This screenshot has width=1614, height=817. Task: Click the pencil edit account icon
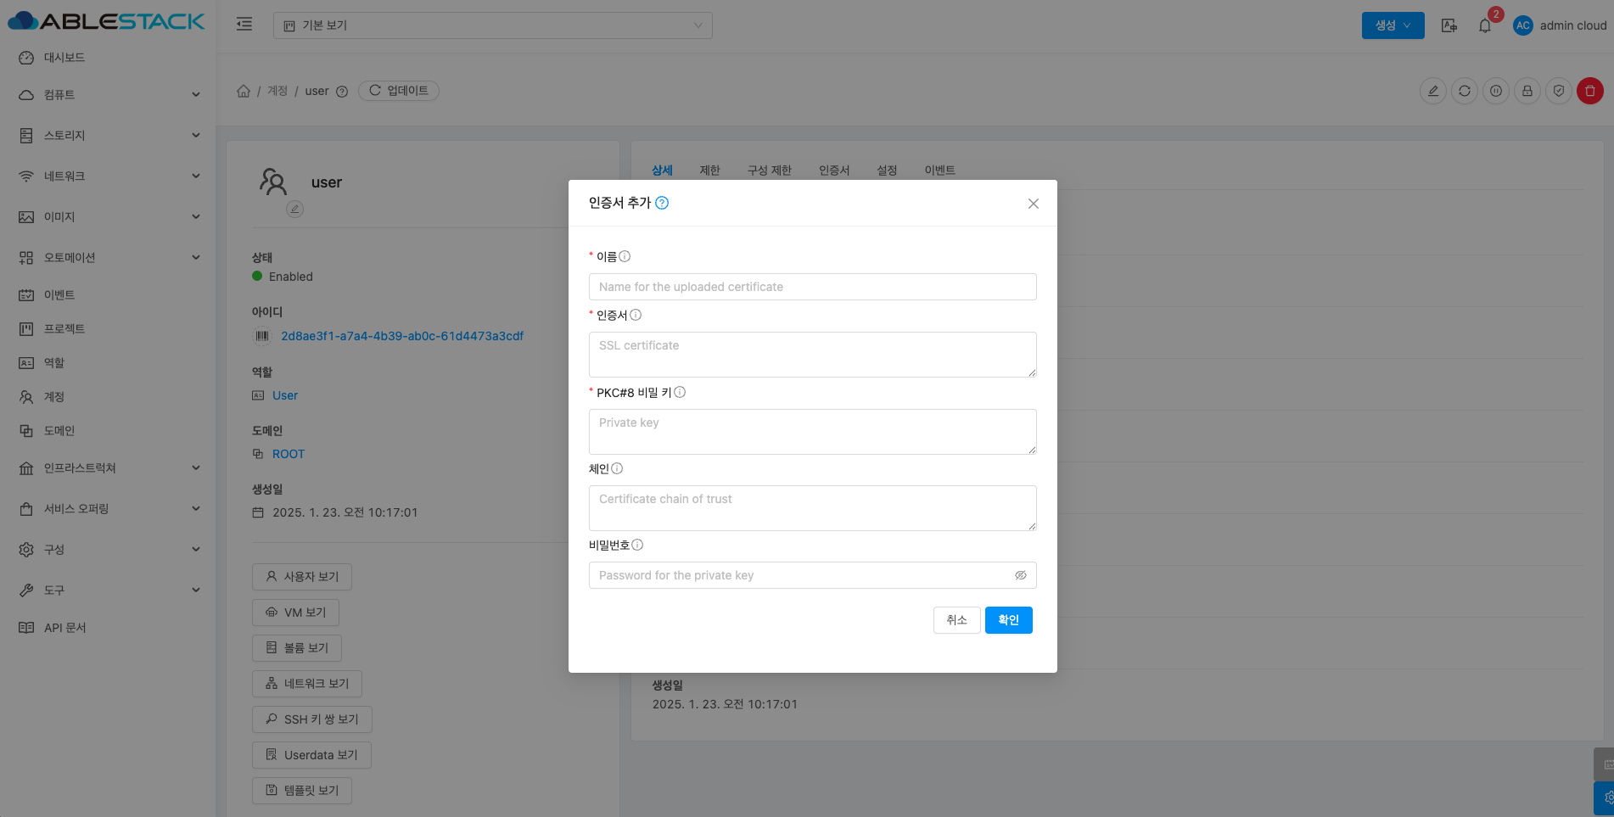1432,91
